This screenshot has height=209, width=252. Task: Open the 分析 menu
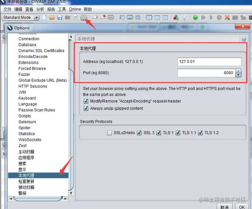tap(40, 9)
